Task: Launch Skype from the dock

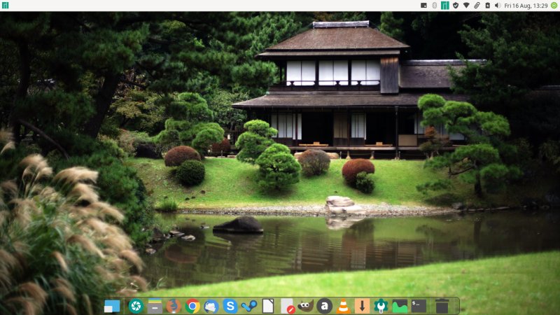Action: click(230, 306)
